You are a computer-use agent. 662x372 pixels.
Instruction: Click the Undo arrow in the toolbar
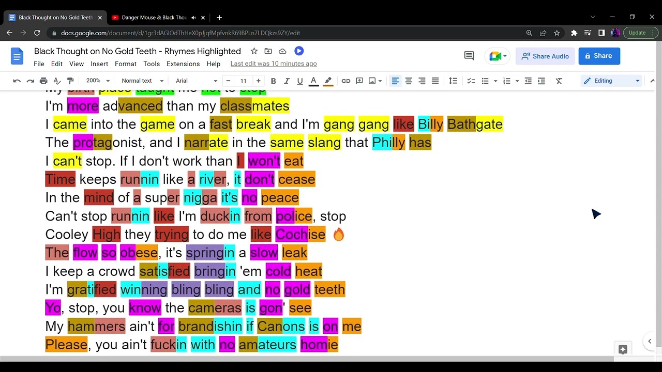[17, 81]
